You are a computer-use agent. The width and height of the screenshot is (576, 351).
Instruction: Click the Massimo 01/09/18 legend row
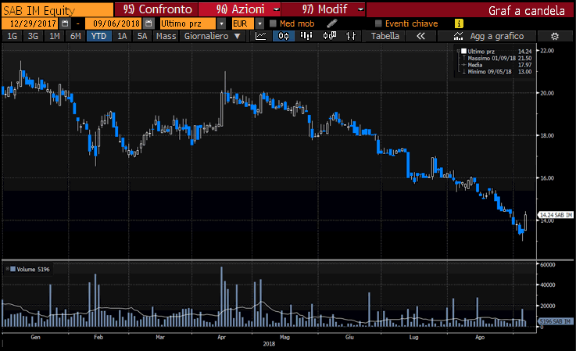[496, 58]
